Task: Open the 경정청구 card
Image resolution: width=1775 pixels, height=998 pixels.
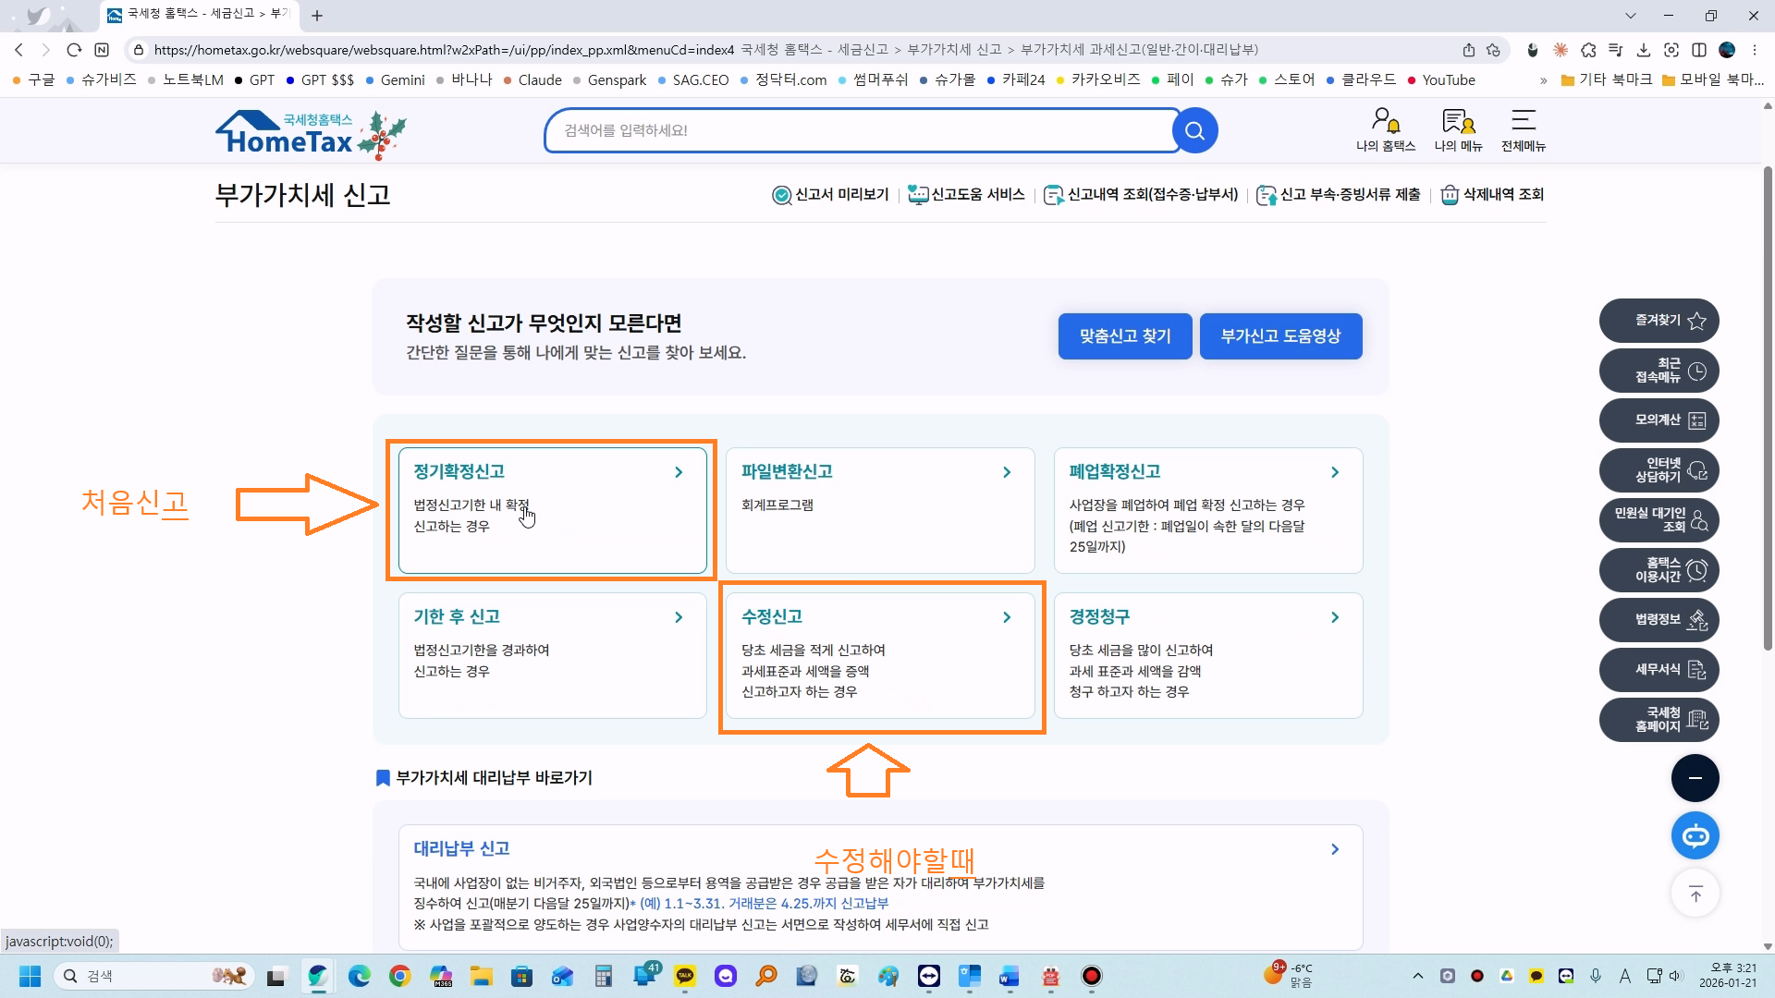Action: tap(1207, 654)
